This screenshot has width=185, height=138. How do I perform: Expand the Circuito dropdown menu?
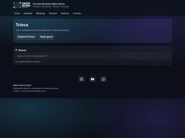point(53,13)
